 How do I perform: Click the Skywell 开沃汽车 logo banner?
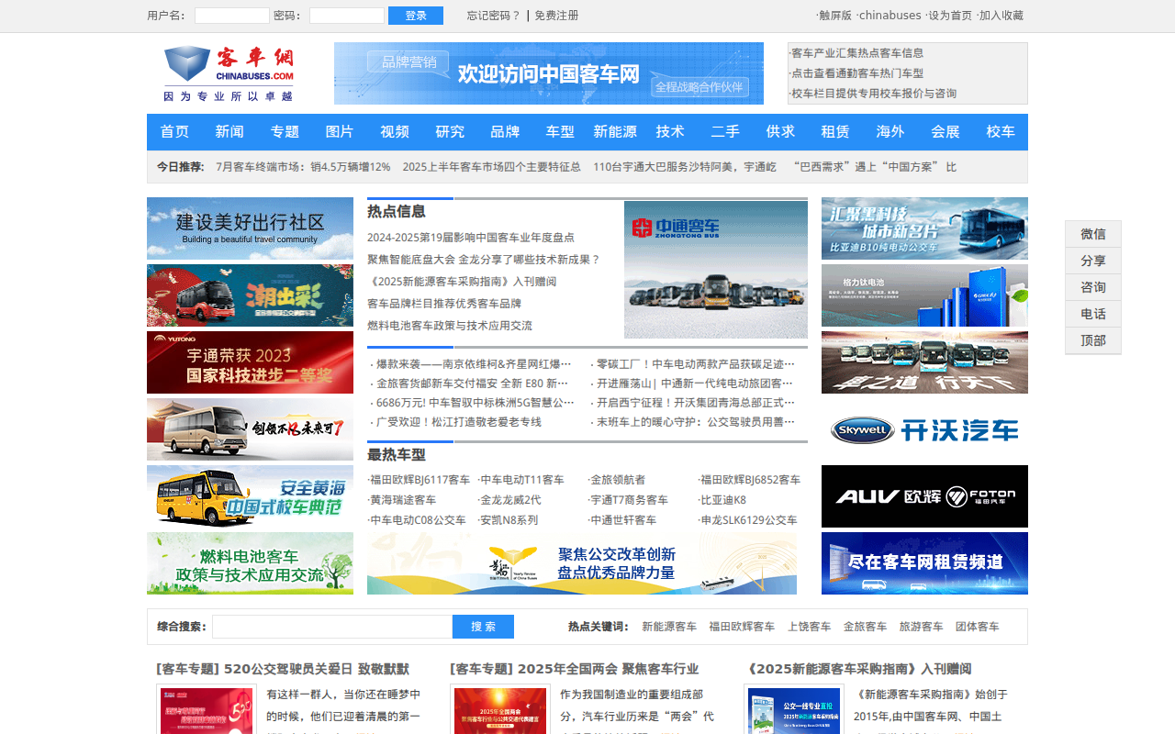pos(924,429)
